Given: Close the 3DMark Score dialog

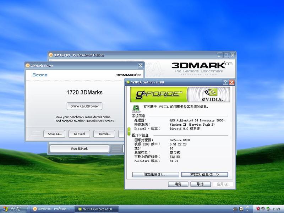Looking at the screenshot, I should coord(141,66).
